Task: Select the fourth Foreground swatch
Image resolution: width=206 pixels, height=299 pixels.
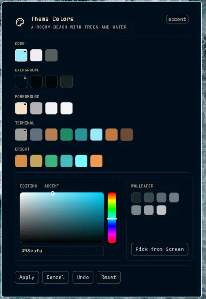Action: click(66, 108)
